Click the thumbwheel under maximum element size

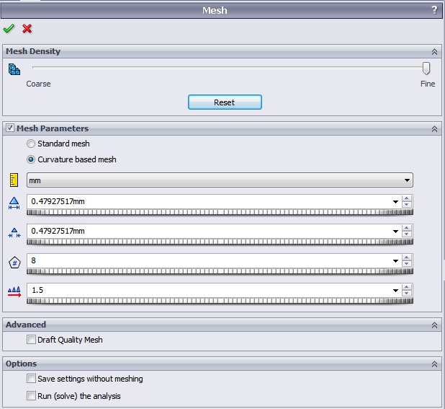220,212
